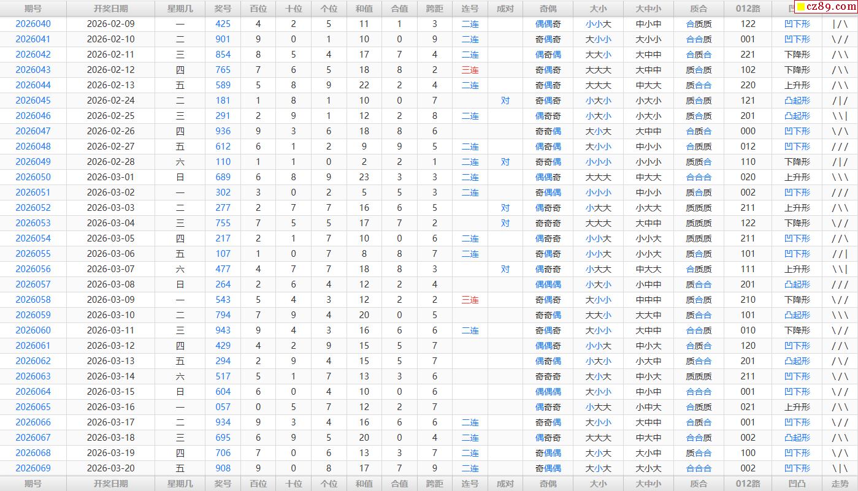Click winning number 908
Screen dimensions: 858x491
pyautogui.click(x=223, y=468)
